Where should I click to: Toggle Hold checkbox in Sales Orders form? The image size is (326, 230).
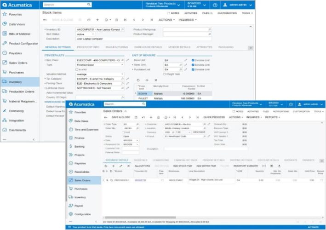click(x=123, y=132)
